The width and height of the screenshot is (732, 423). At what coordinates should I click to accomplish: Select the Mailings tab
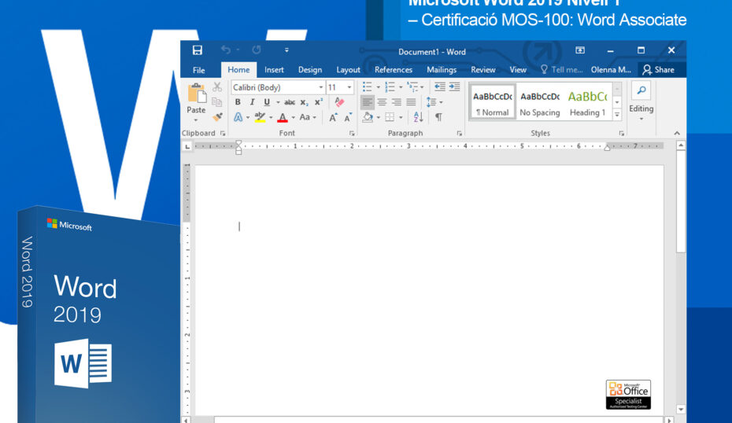[x=442, y=70]
